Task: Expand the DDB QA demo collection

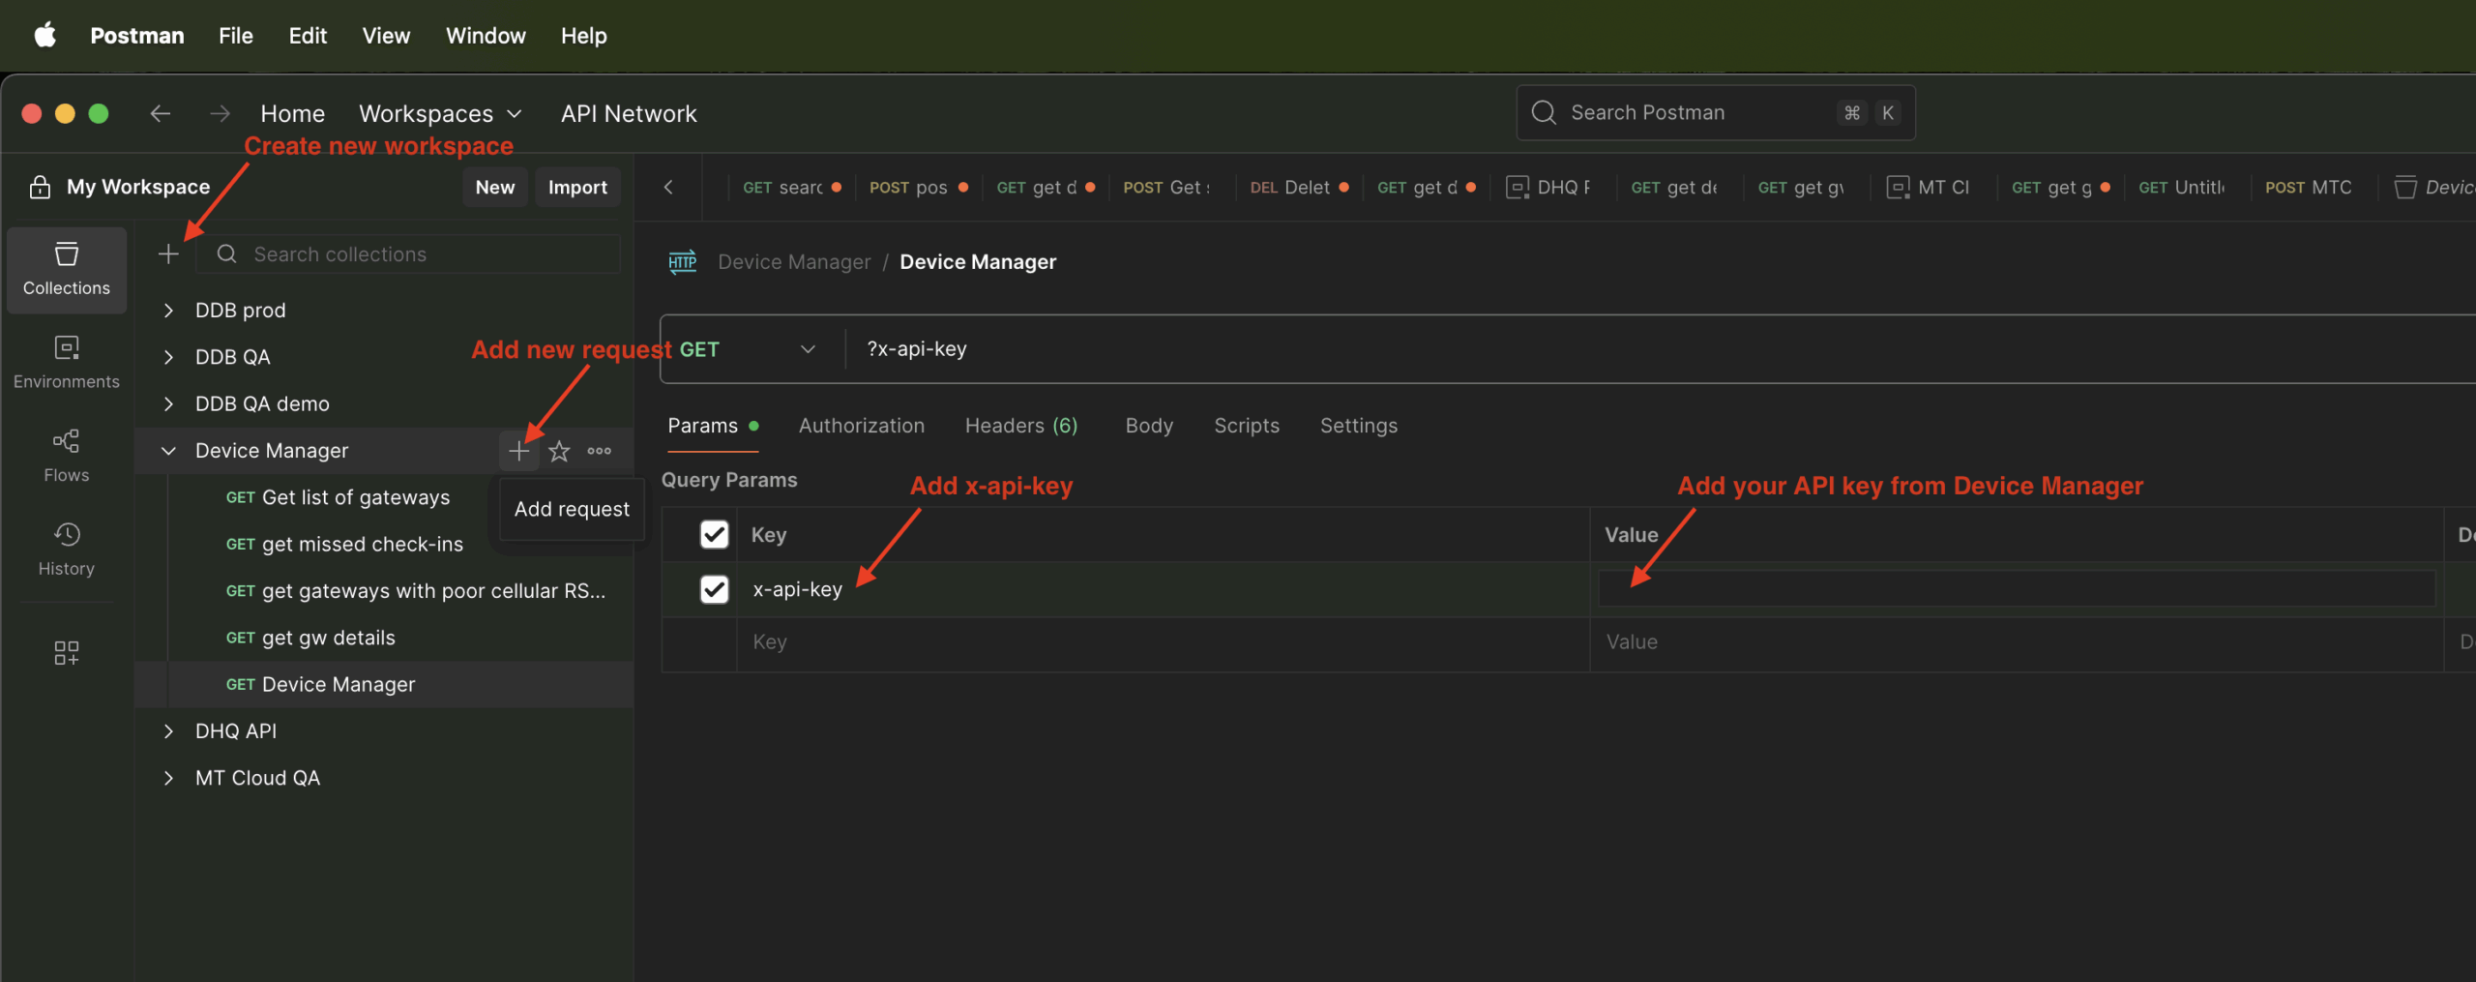Action: pyautogui.click(x=168, y=403)
